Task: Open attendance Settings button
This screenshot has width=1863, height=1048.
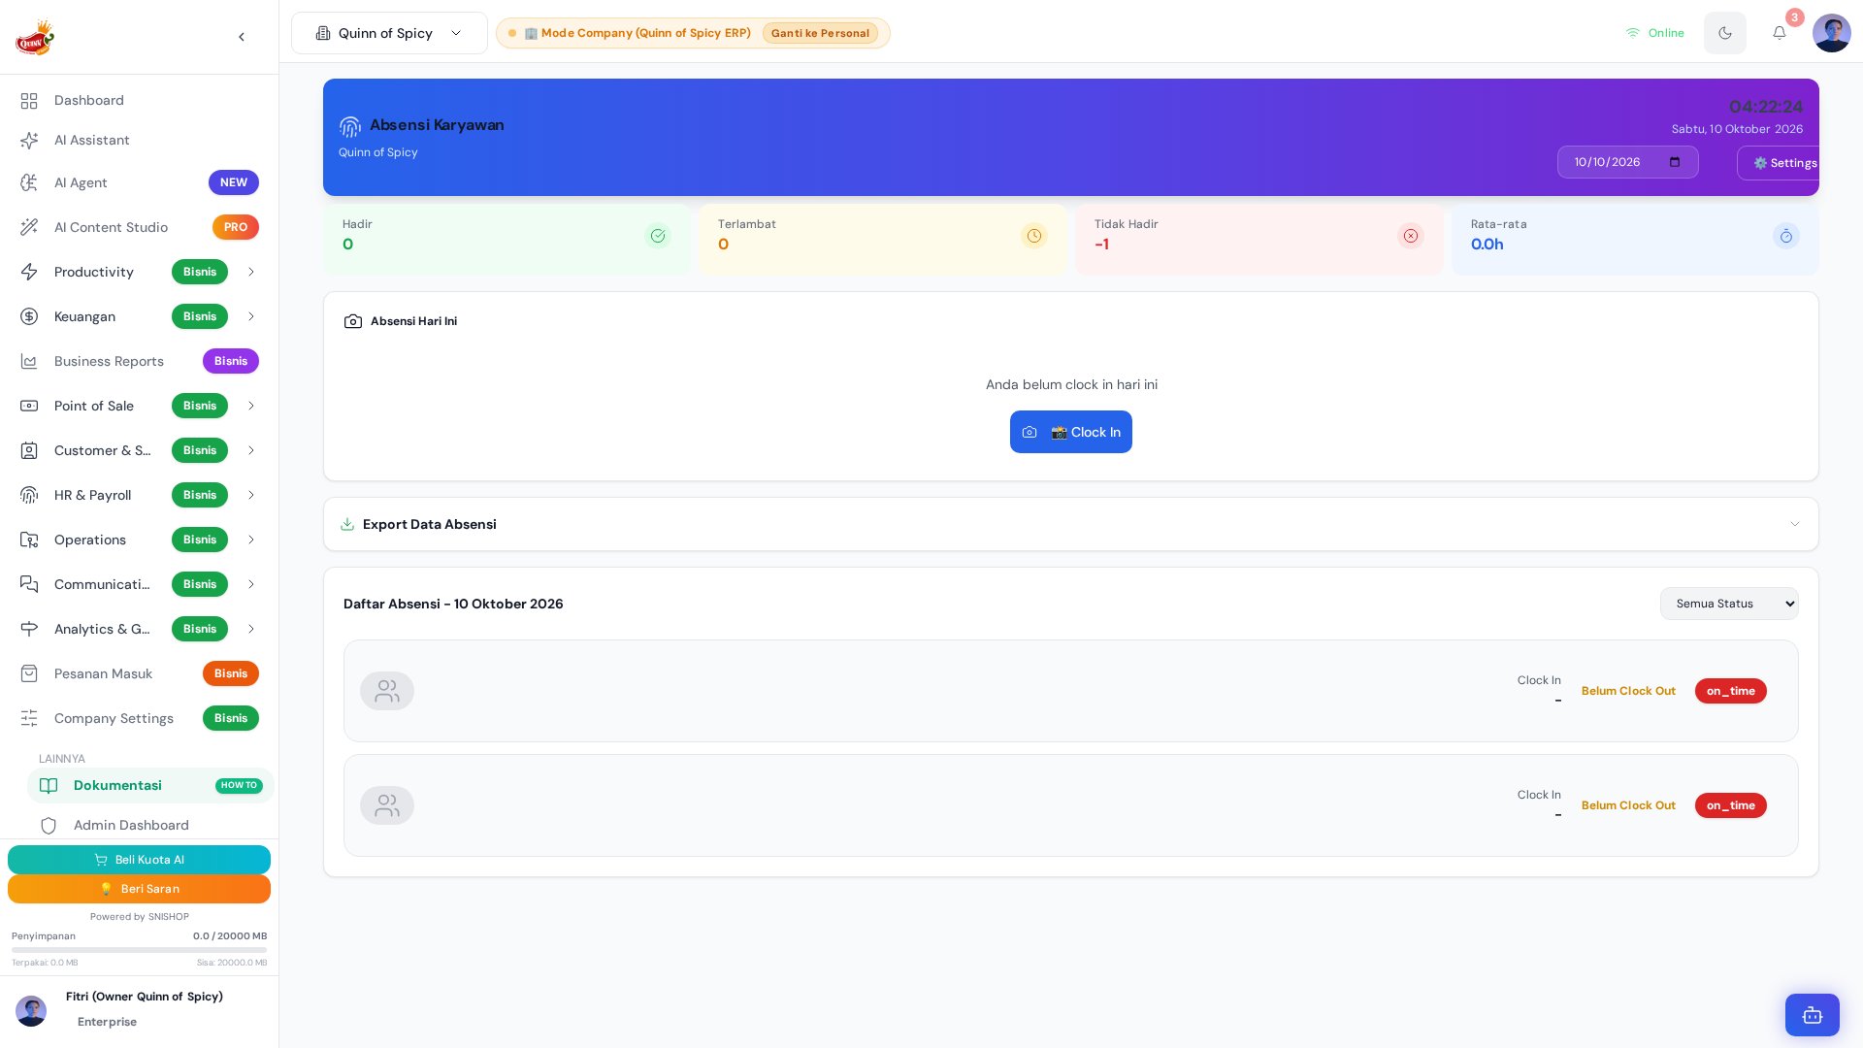Action: (x=1779, y=163)
